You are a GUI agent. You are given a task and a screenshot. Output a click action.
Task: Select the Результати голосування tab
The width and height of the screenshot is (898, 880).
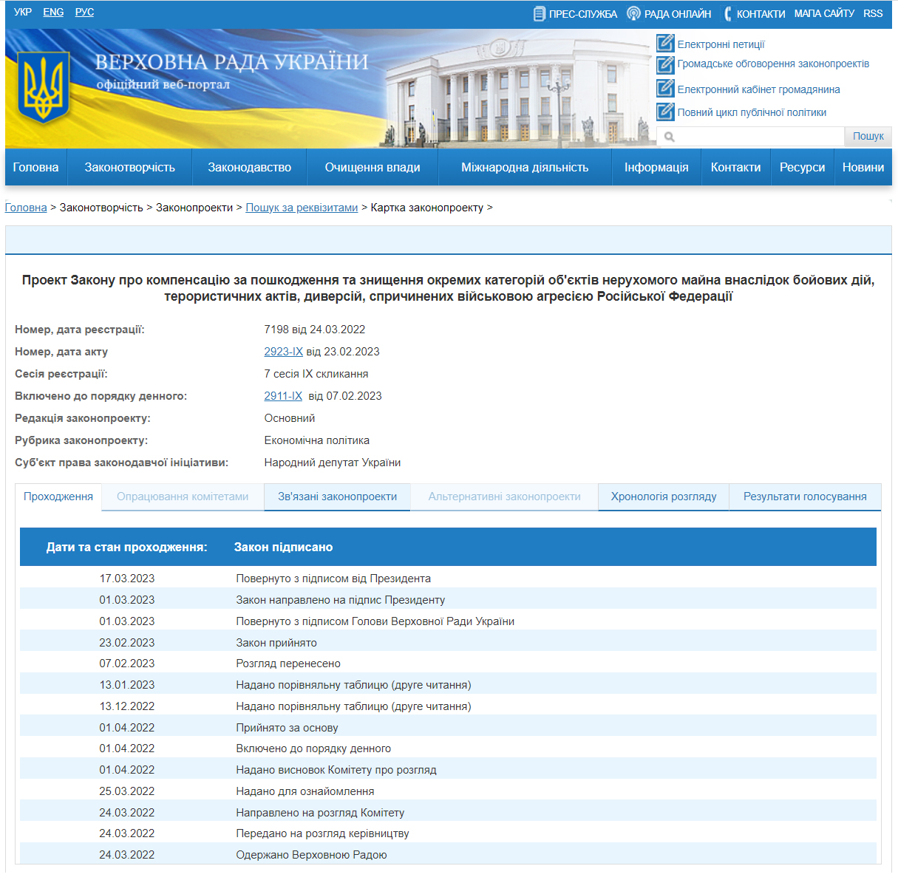[x=805, y=497]
